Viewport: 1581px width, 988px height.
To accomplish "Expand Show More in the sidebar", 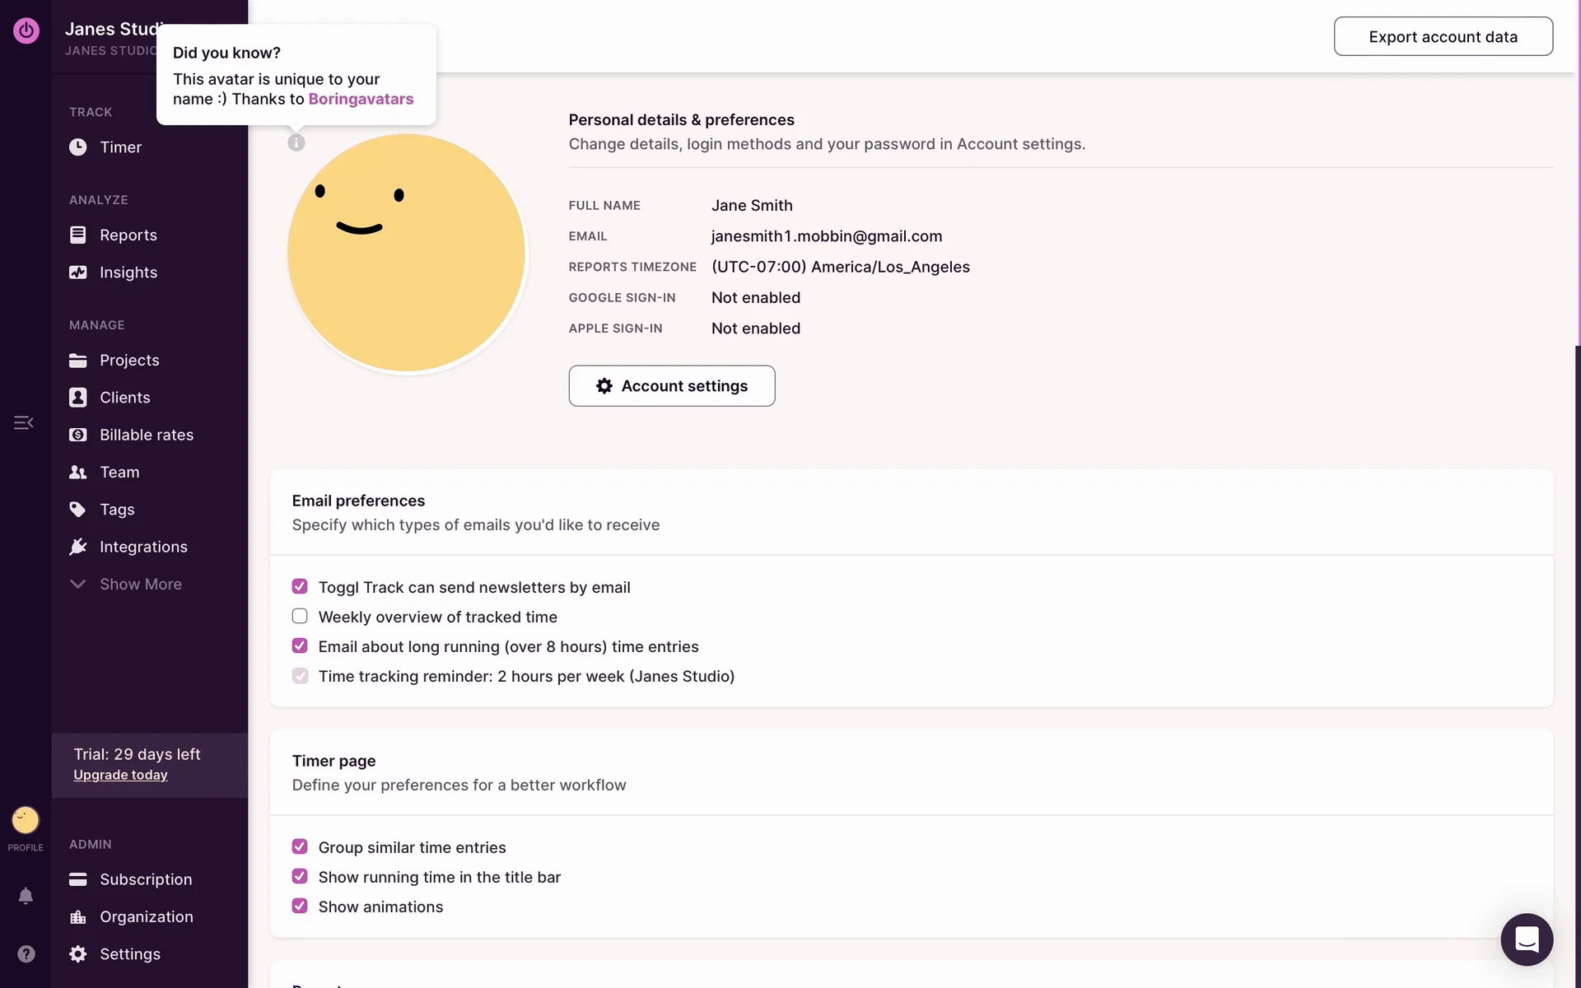I will point(140,585).
